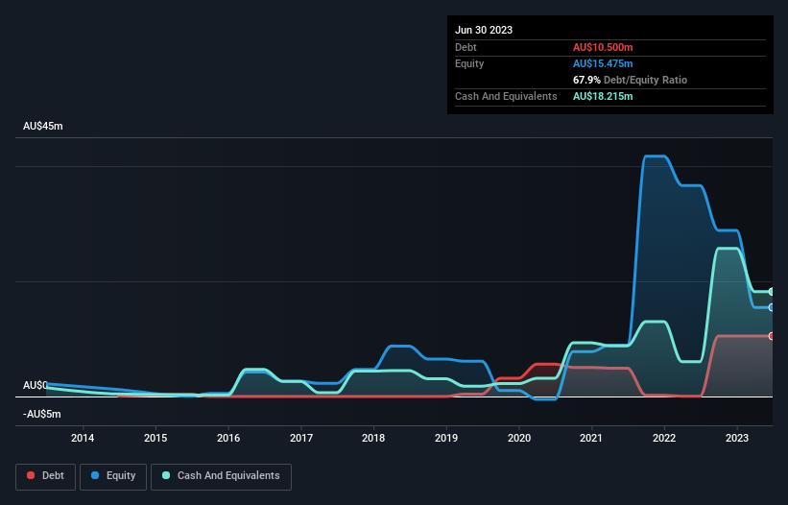This screenshot has width=788, height=505.
Task: Click the 67.9% Debt/Equity Ratio text
Action: [x=630, y=80]
